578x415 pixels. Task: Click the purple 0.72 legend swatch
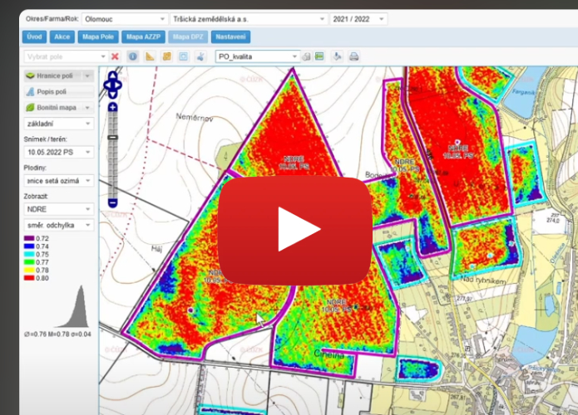pyautogui.click(x=29, y=238)
